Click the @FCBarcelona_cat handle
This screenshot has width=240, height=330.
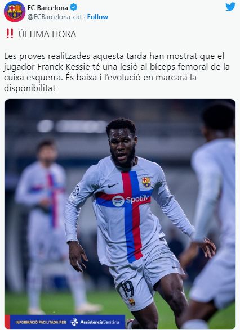55,17
